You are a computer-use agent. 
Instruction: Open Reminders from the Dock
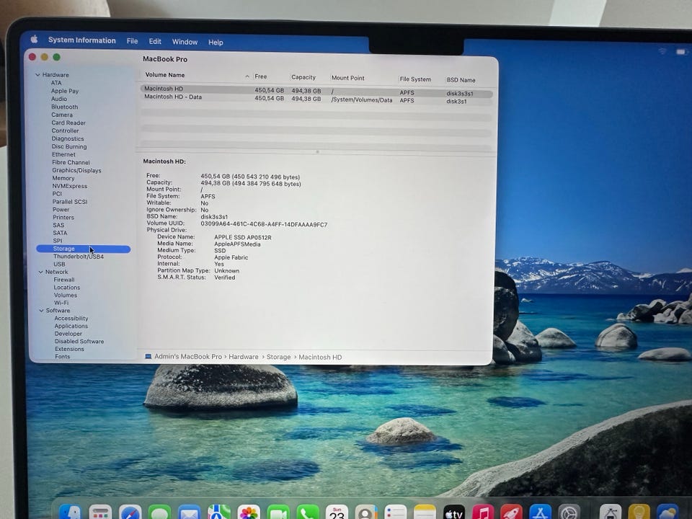coord(396,513)
